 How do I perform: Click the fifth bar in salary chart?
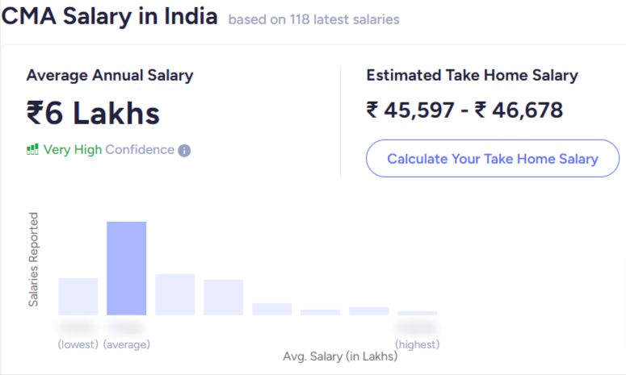(272, 309)
